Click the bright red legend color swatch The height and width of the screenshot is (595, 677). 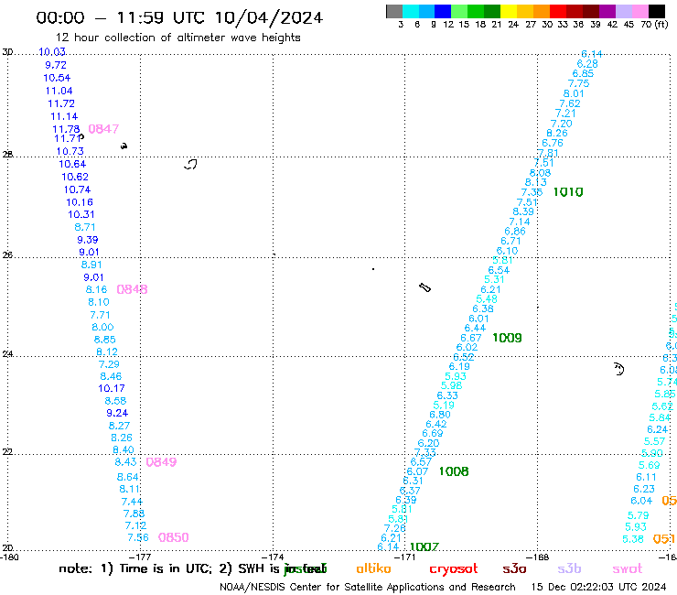[557, 11]
